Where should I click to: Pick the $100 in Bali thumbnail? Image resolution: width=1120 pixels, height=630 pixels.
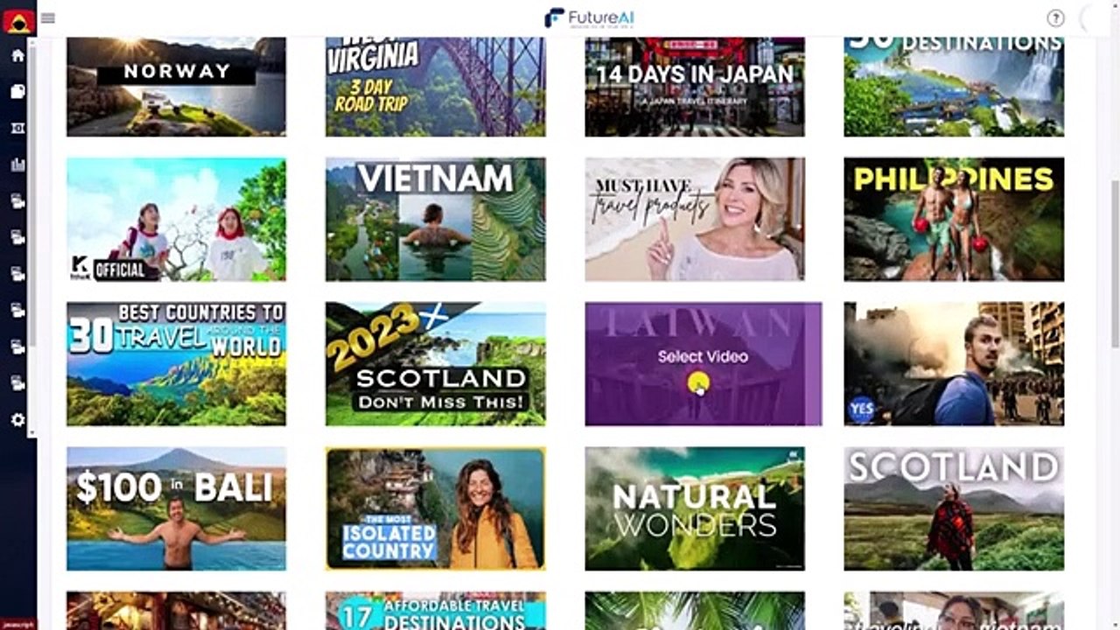tap(176, 508)
